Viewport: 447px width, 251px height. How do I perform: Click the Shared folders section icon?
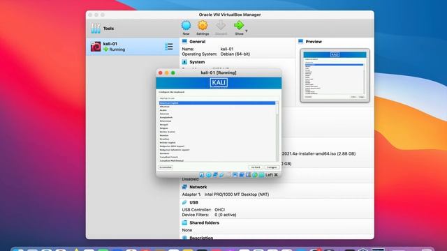click(x=184, y=223)
